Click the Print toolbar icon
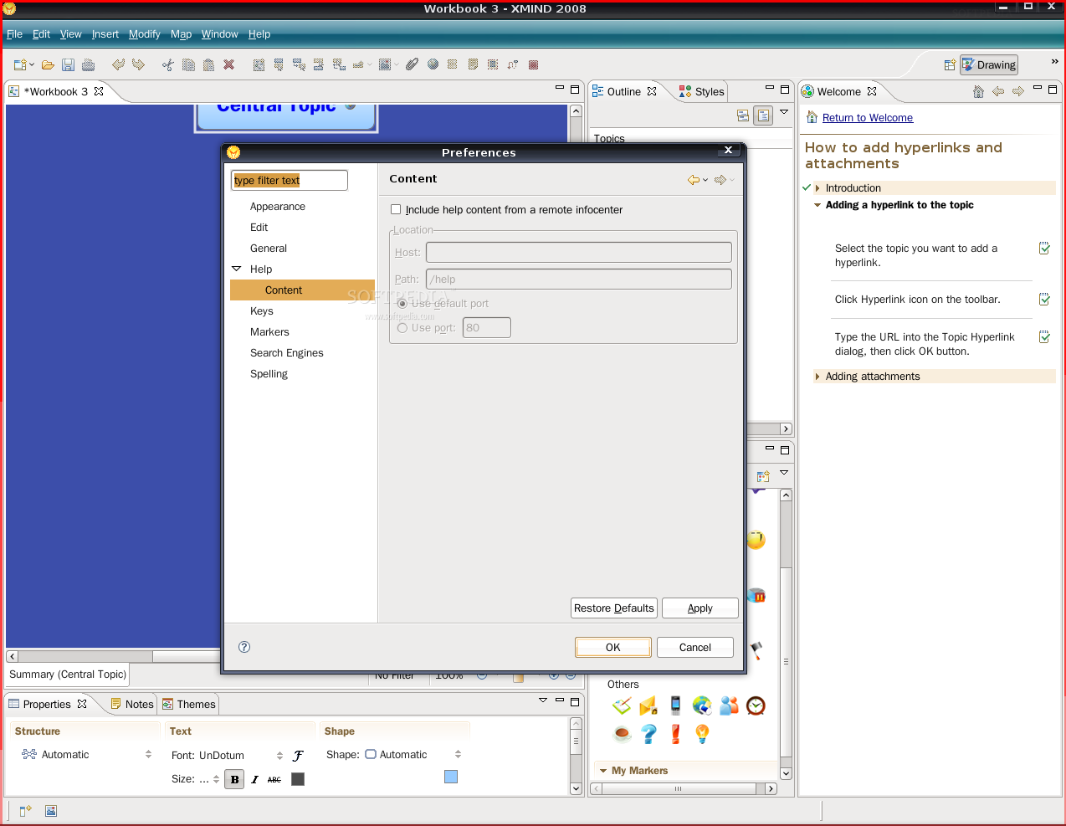 (x=88, y=64)
